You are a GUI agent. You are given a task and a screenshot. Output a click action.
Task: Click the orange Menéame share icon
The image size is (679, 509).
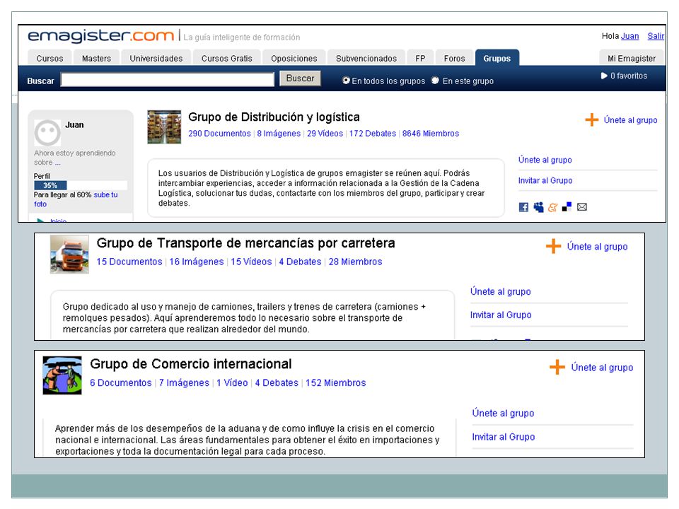[x=552, y=207]
